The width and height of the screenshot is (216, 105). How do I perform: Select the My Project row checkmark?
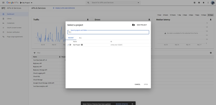pos(68,45)
